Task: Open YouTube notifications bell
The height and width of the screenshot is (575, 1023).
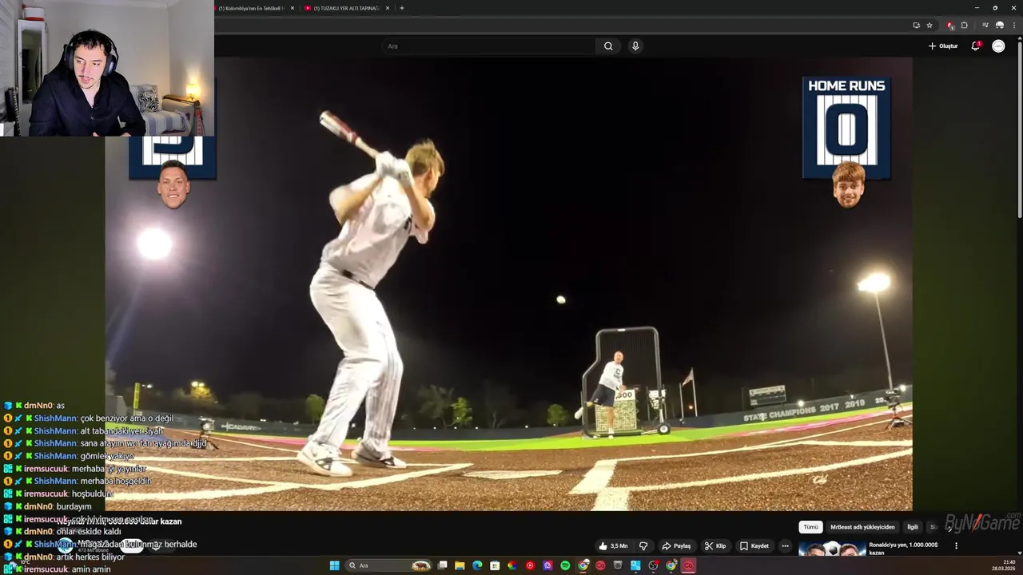Action: pyautogui.click(x=975, y=46)
